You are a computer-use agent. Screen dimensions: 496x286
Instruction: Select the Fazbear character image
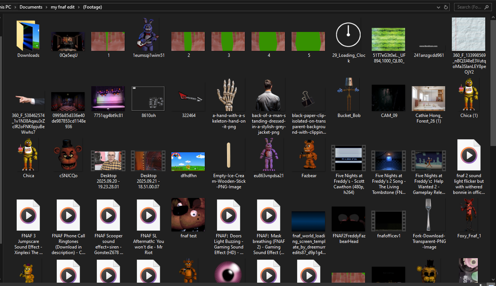point(309,155)
